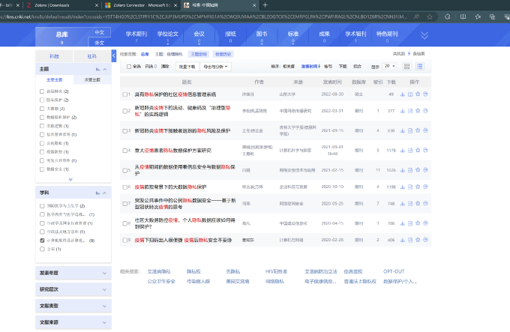Download the result with 1178 downloads
Image resolution: width=510 pixels, height=332 pixels.
tap(402, 151)
